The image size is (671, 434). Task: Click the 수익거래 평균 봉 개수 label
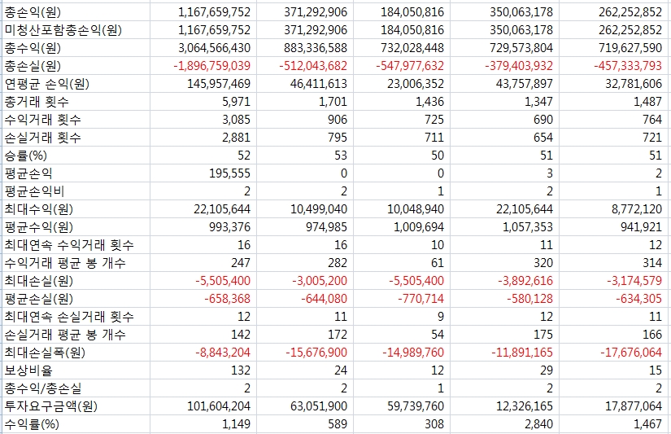(x=65, y=263)
